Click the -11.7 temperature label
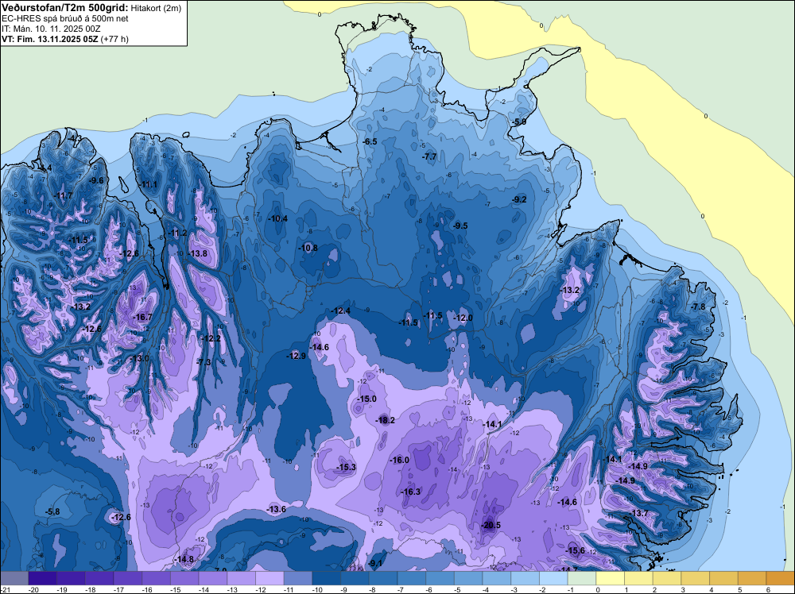Viewport: 795px width, 594px height. (x=63, y=195)
